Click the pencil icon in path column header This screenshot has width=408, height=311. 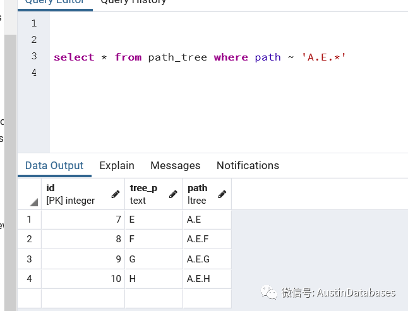[x=221, y=194]
